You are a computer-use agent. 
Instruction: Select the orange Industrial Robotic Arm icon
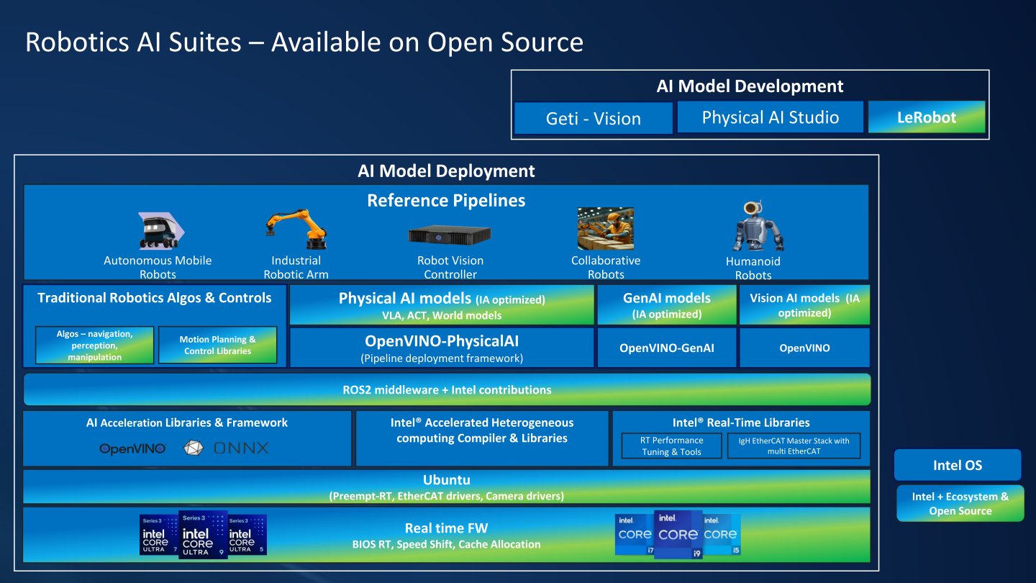(296, 229)
